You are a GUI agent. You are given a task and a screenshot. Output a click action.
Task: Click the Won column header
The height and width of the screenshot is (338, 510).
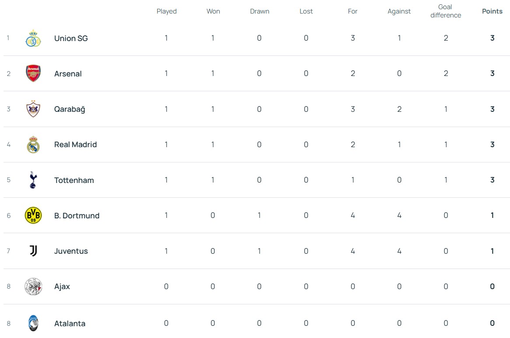pos(213,11)
